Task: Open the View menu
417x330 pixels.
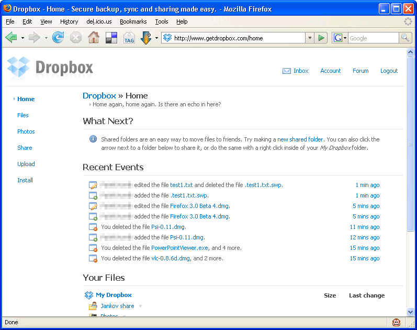Action: click(x=46, y=21)
